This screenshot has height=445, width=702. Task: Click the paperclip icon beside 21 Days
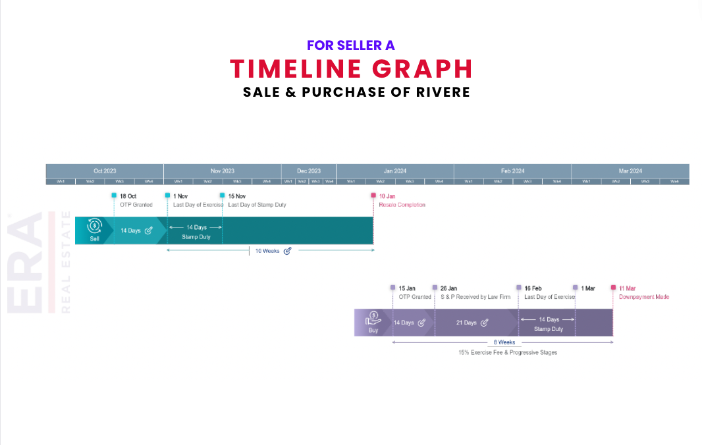pyautogui.click(x=485, y=323)
